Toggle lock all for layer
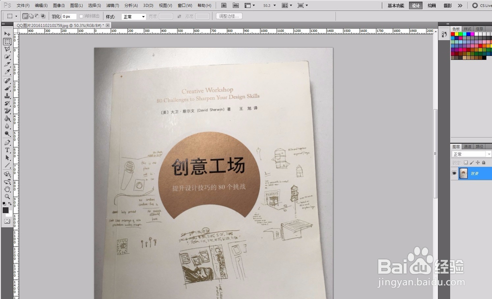This screenshot has height=299, width=492. tap(484, 162)
